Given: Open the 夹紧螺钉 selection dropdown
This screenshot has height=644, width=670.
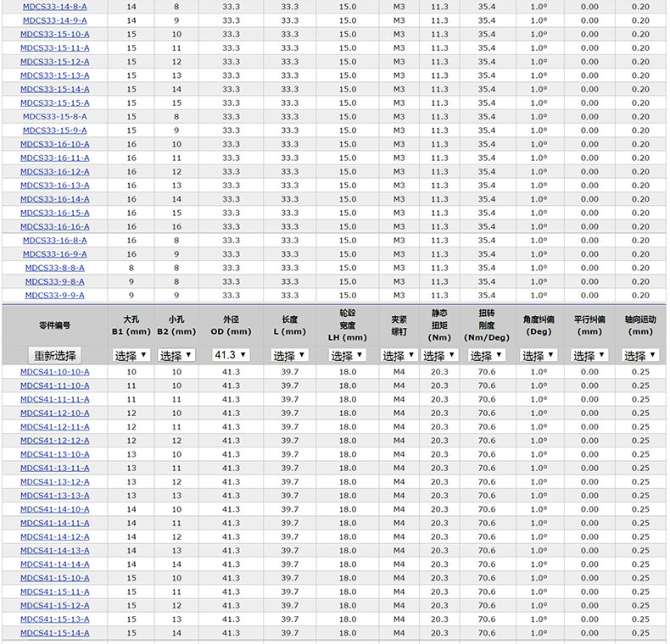Looking at the screenshot, I should [399, 356].
